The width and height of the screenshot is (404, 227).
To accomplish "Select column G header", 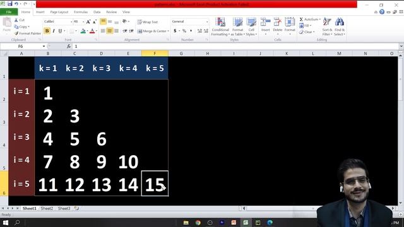I will click(x=181, y=53).
